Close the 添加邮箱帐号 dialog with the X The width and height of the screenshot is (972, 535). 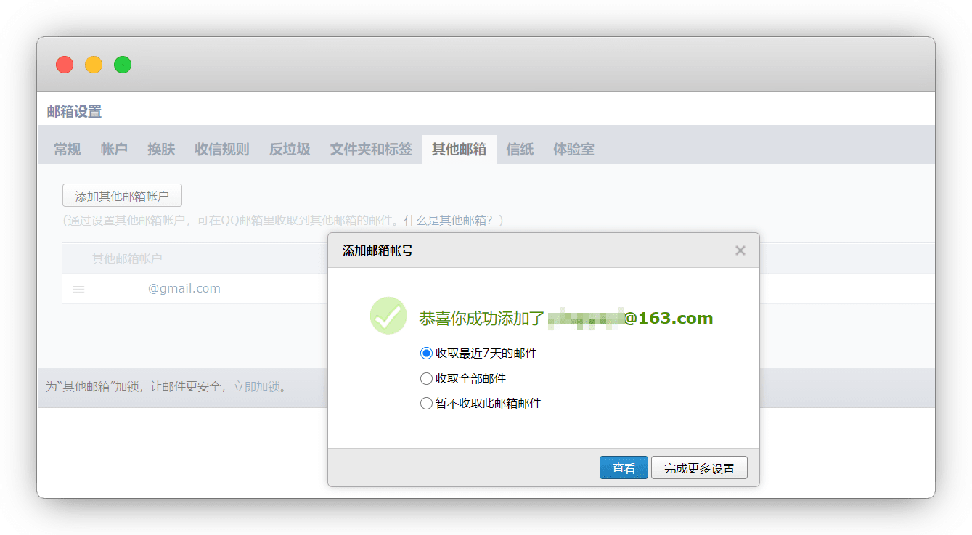[x=740, y=250]
